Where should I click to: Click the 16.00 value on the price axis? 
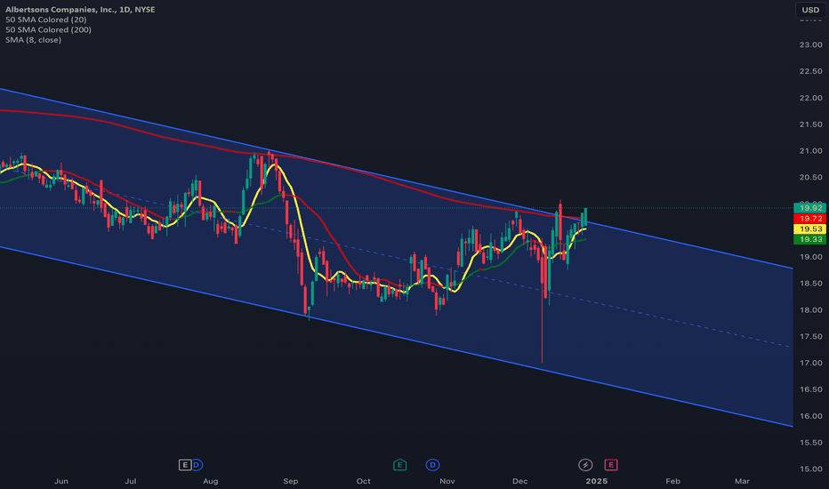tap(810, 416)
